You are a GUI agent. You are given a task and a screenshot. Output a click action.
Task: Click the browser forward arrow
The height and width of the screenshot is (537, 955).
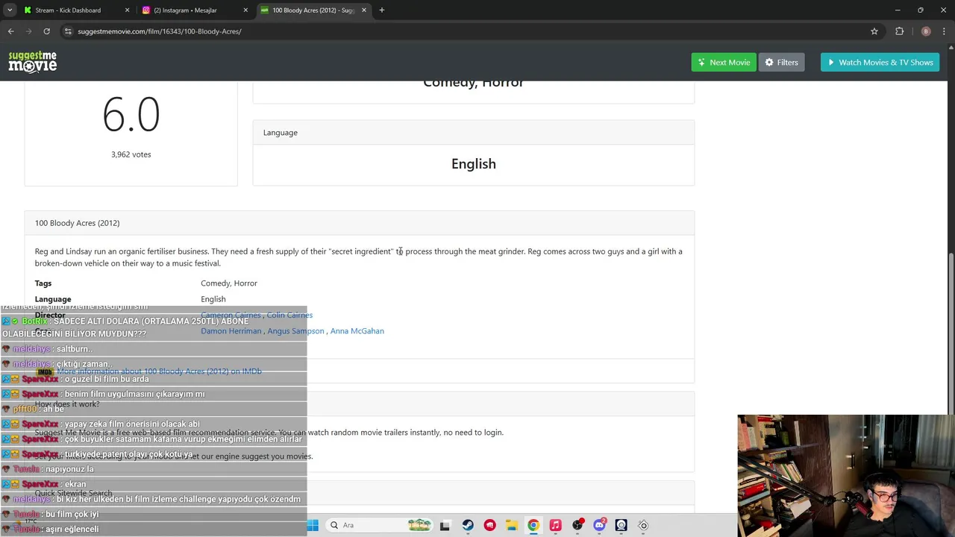(x=28, y=31)
